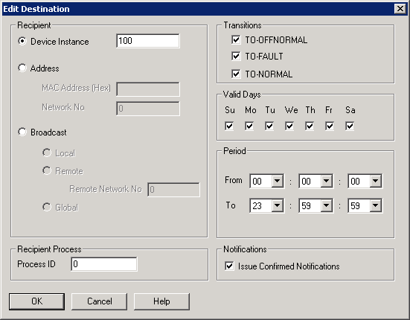
Task: Select the Device Instance radio button
Action: [22, 42]
